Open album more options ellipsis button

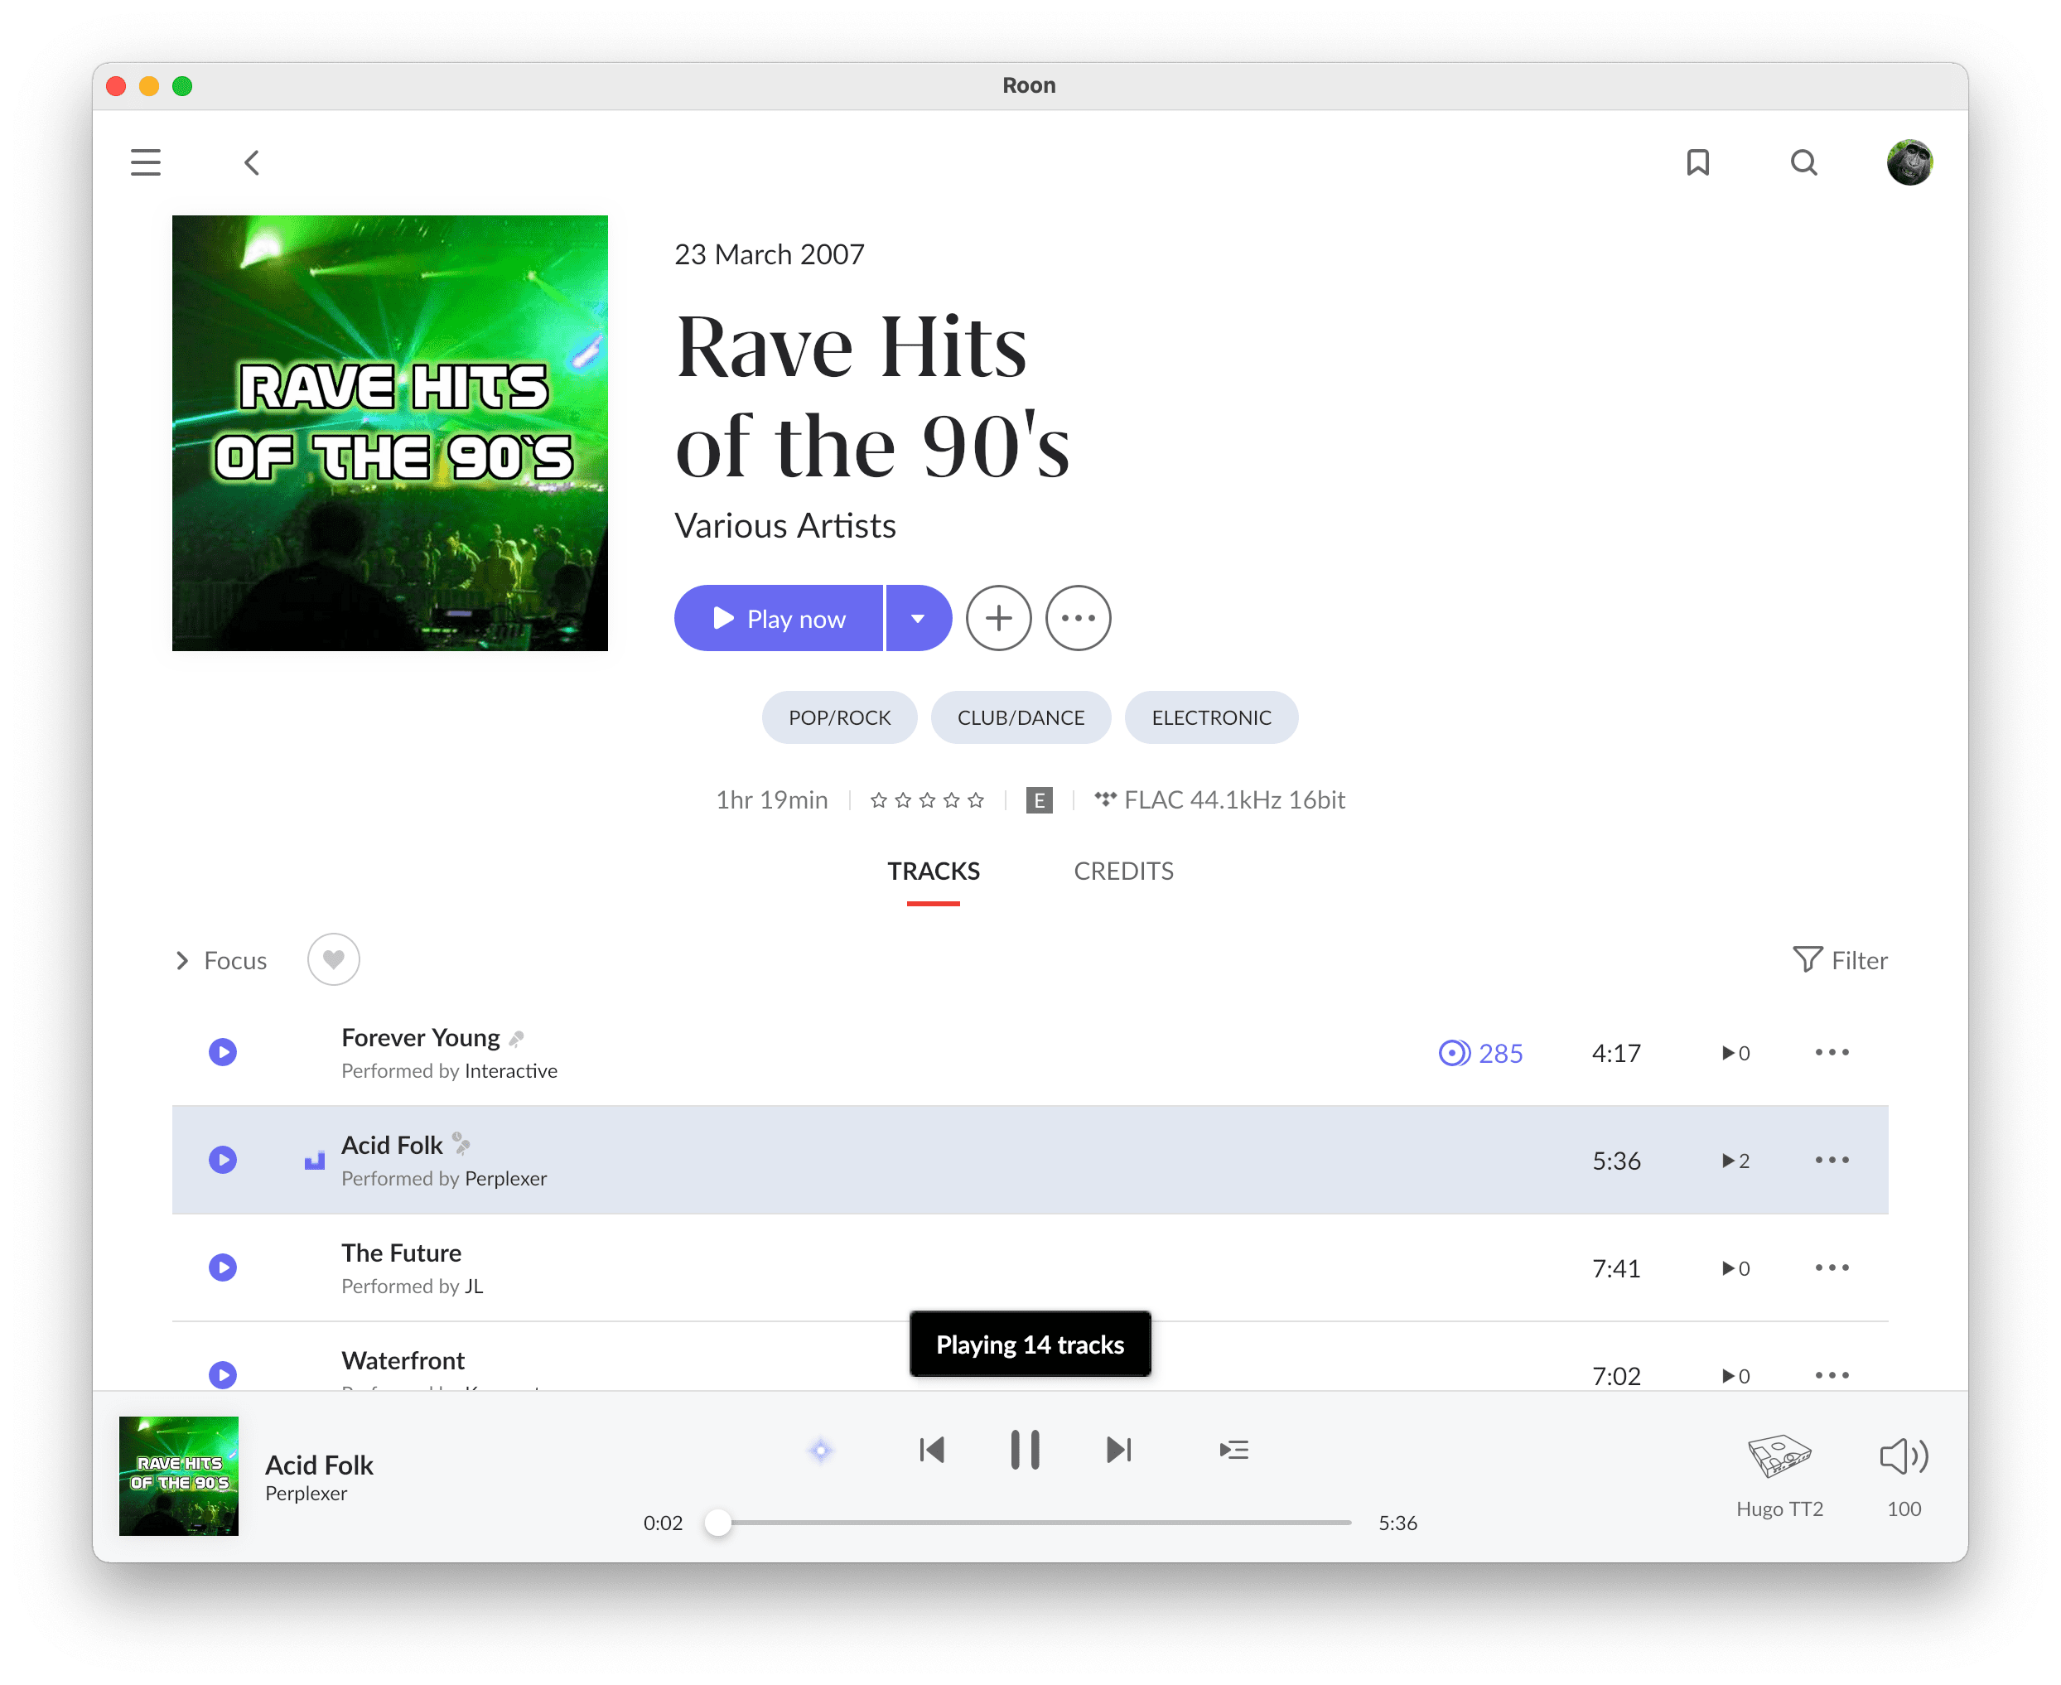[1078, 618]
